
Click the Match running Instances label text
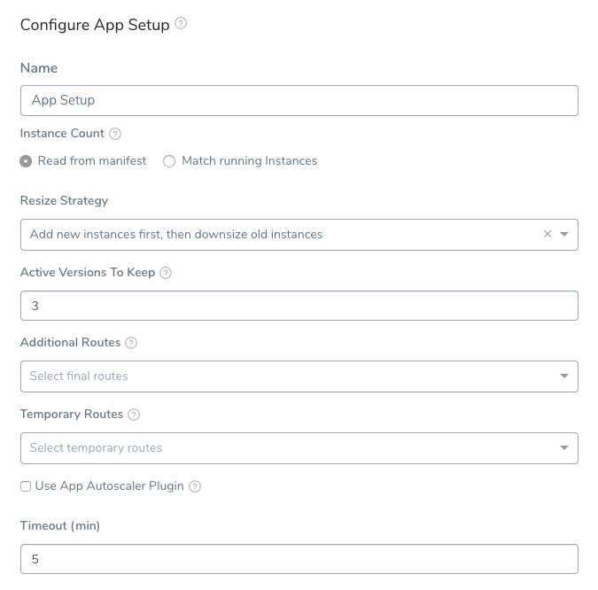click(x=250, y=161)
